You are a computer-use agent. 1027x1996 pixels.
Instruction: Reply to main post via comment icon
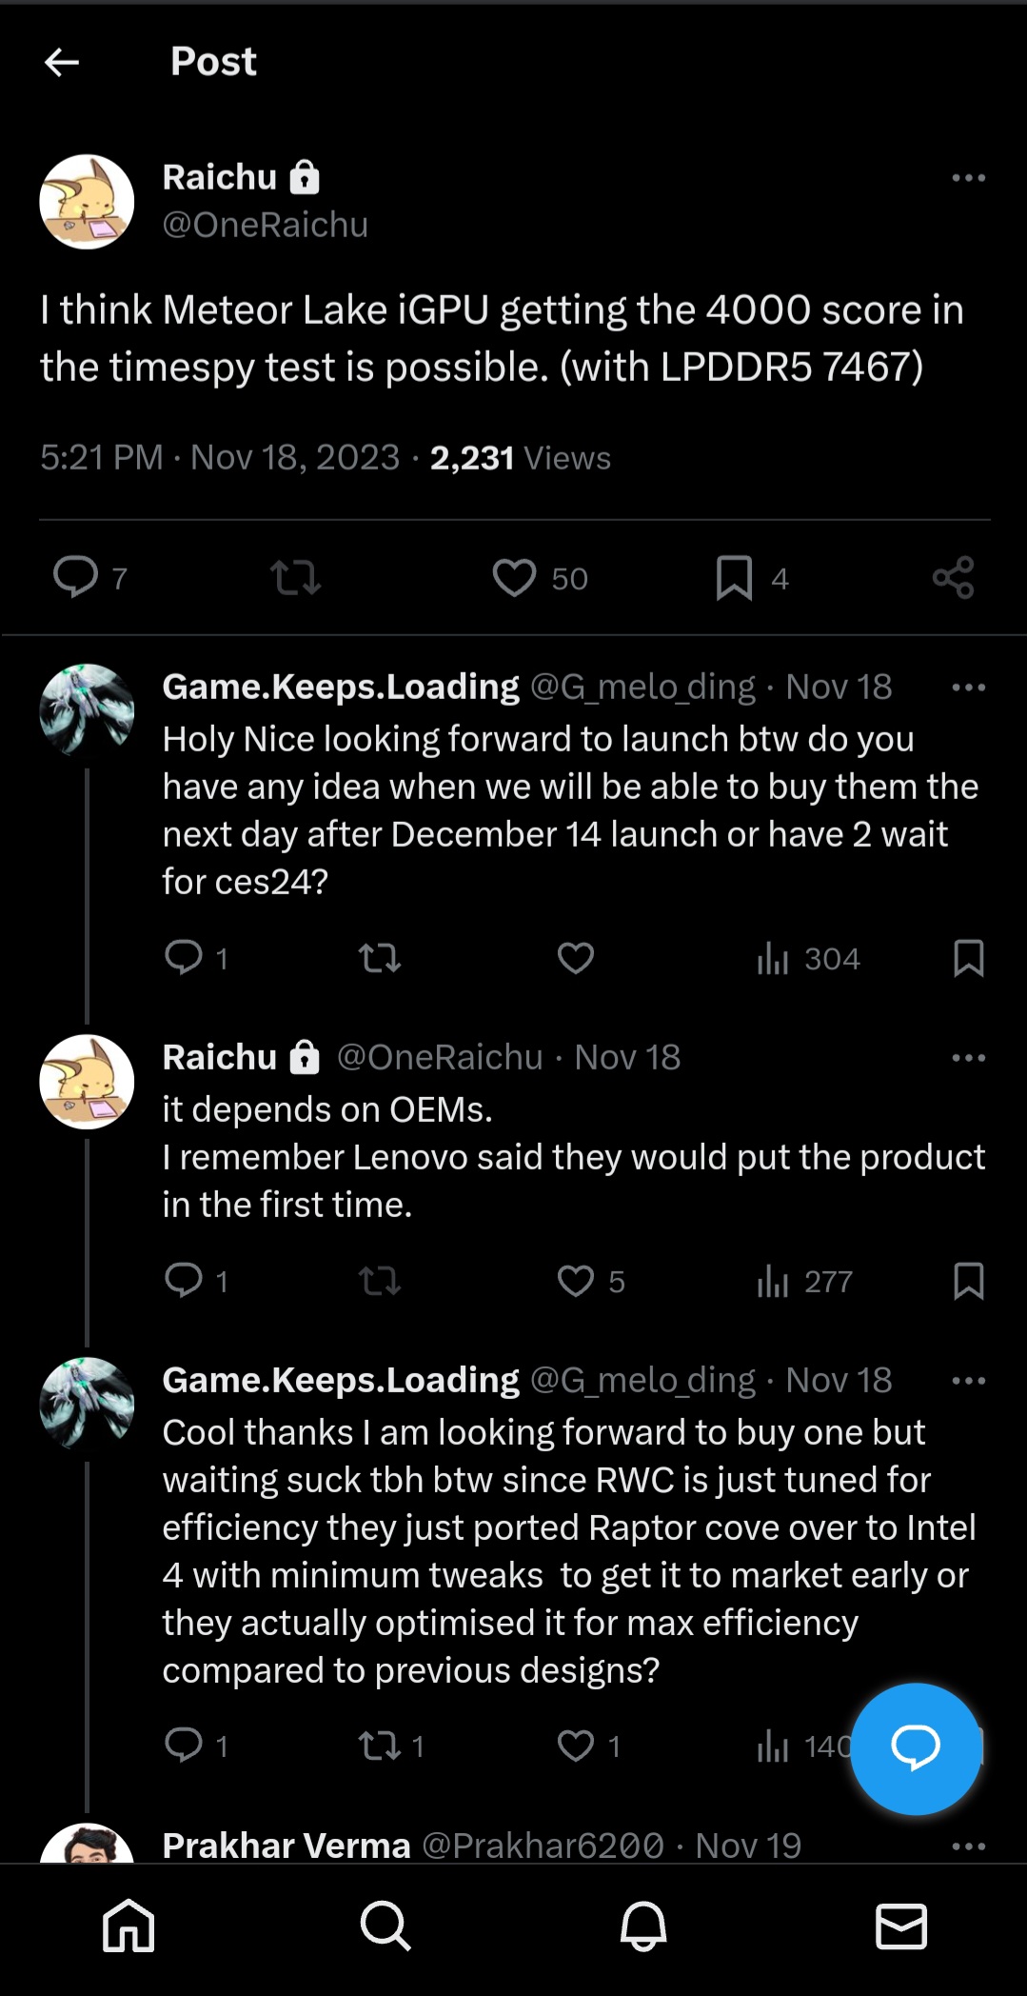[x=76, y=577]
